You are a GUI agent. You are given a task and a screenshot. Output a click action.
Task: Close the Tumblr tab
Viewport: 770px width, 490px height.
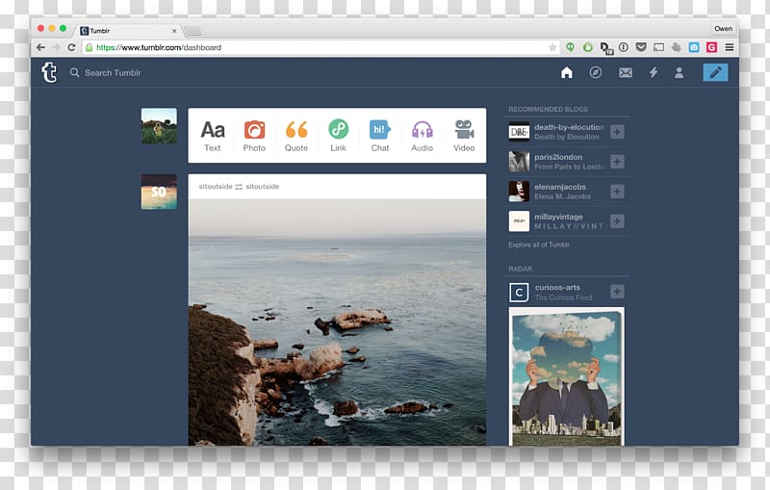pyautogui.click(x=174, y=31)
